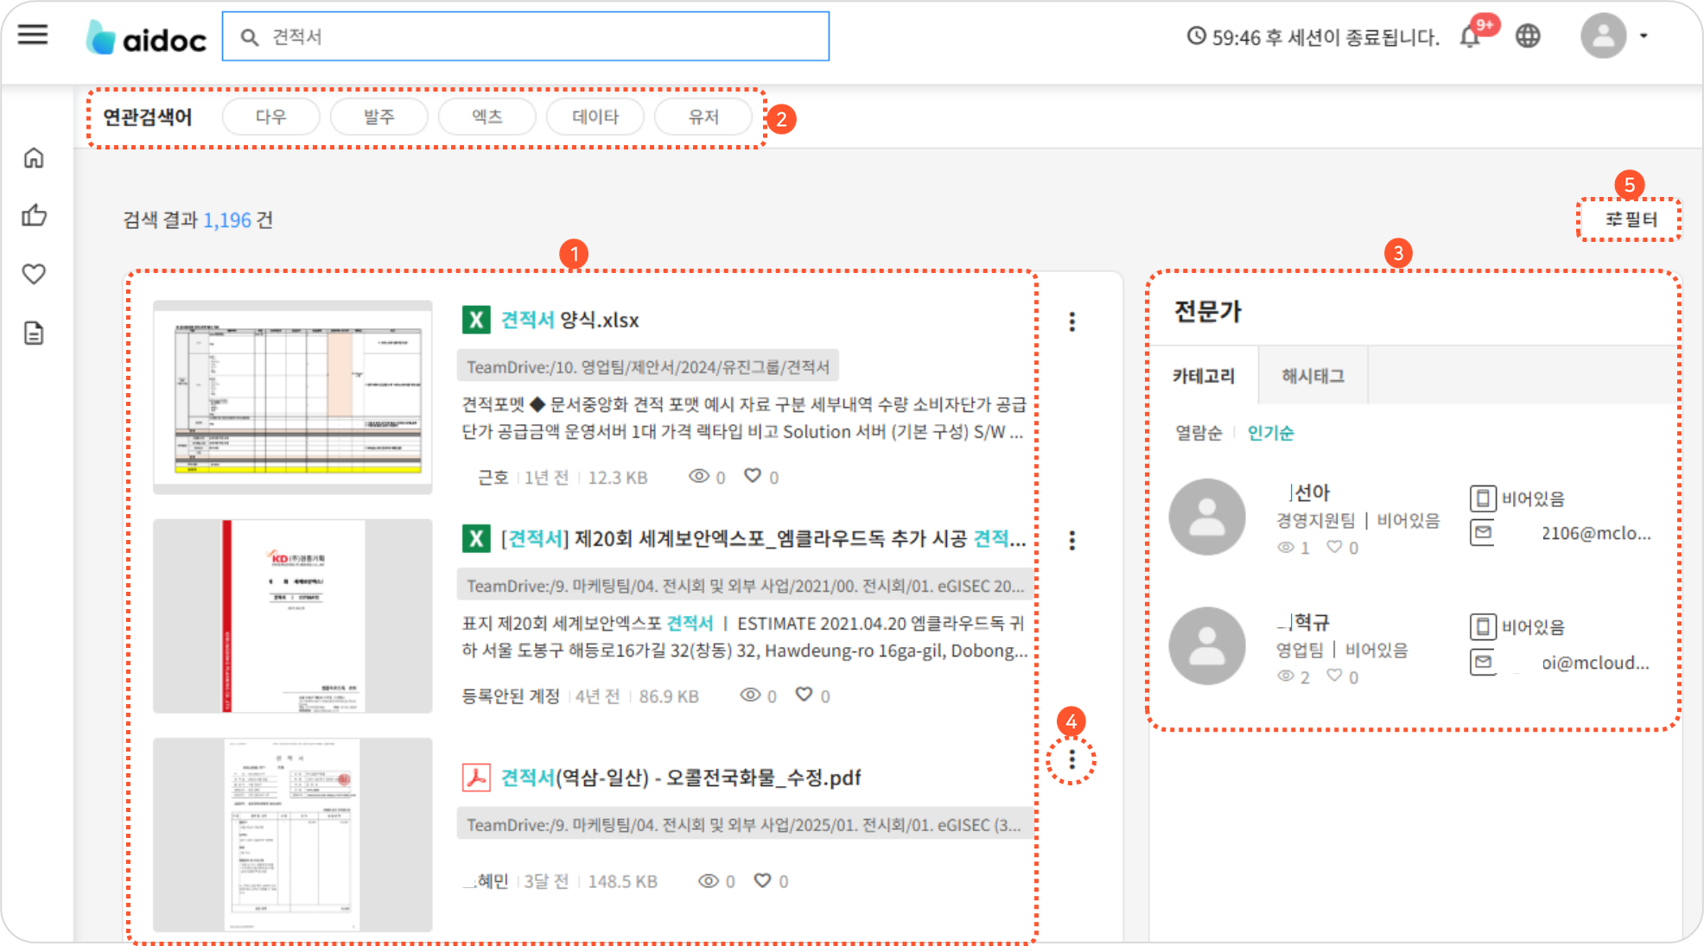Click the aidoc logo
Image resolution: width=1704 pixels, height=946 pixels.
tap(147, 38)
